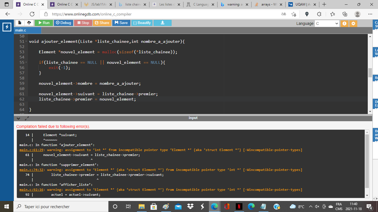
Task: Click the upload file icon in the toolbar
Action: [29, 23]
